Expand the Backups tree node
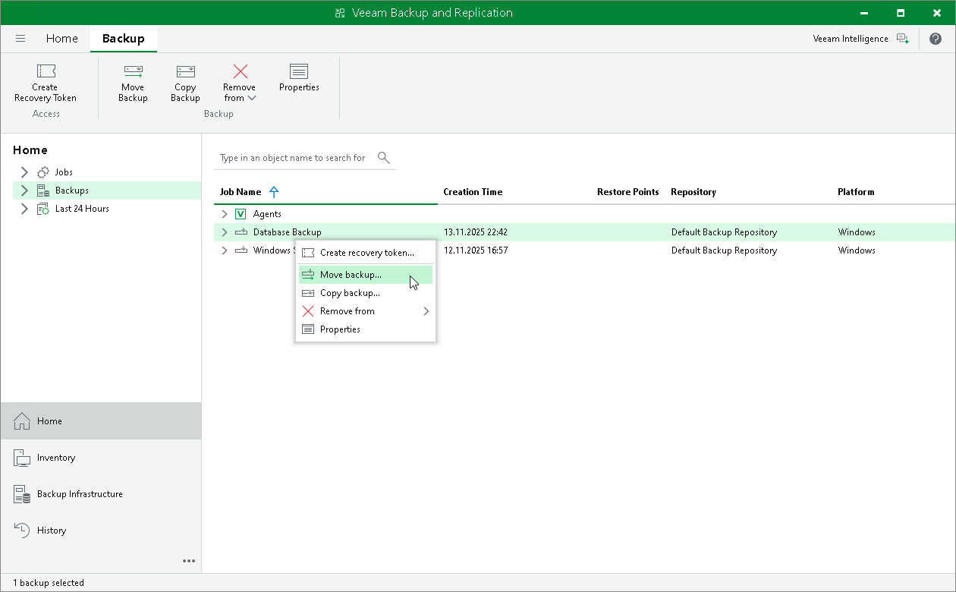This screenshot has height=592, width=956. click(x=24, y=191)
